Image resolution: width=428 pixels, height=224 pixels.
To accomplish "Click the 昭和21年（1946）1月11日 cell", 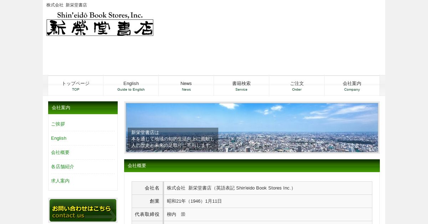I will [x=268, y=201].
